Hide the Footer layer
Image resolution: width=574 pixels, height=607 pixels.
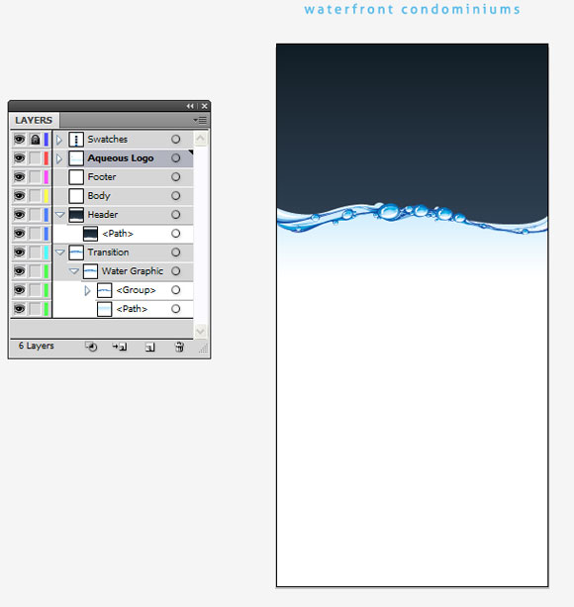pos(20,177)
